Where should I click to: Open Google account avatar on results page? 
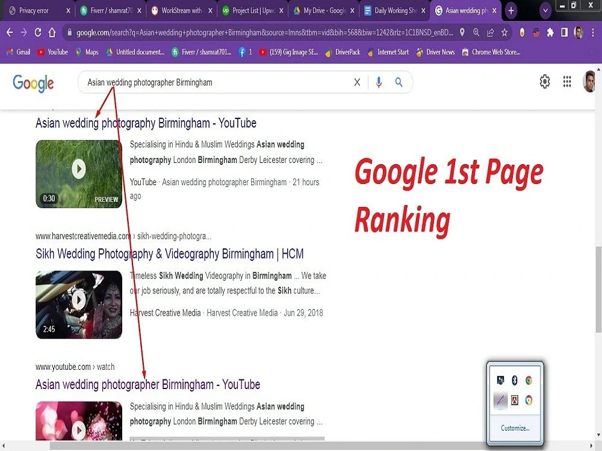(589, 81)
